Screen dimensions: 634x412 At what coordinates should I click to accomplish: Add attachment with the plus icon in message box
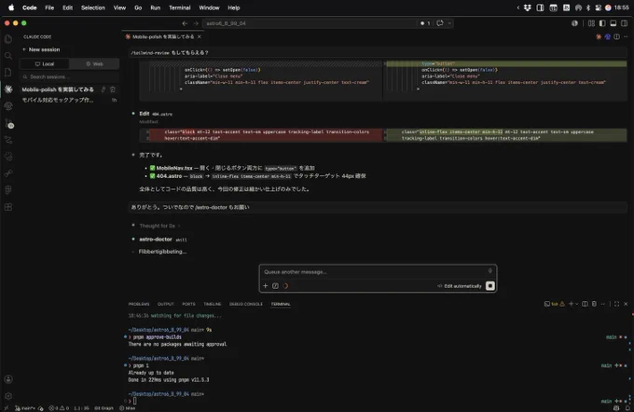tap(265, 286)
